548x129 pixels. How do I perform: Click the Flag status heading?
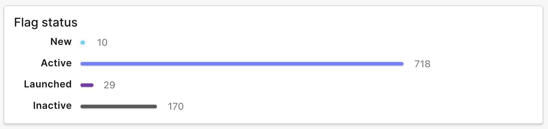[x=46, y=23]
